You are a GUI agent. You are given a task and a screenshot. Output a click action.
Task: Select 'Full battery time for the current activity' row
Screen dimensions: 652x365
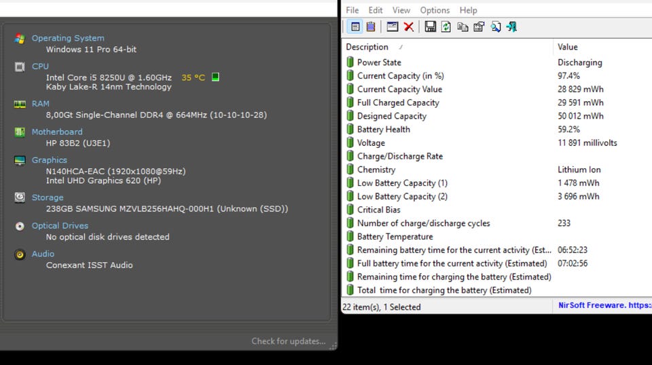[x=497, y=263]
